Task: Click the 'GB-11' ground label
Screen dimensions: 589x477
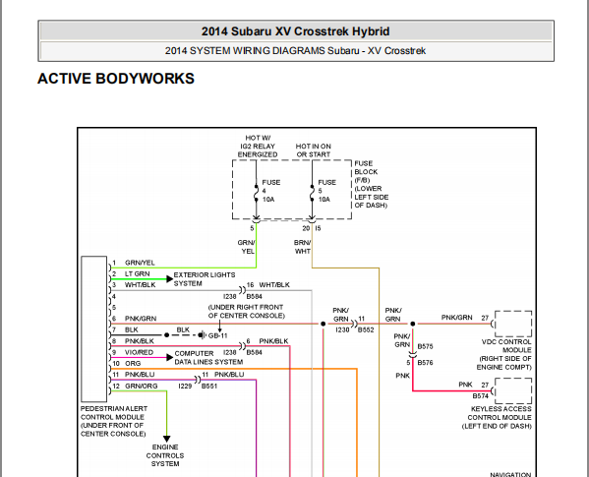Action: click(x=218, y=335)
